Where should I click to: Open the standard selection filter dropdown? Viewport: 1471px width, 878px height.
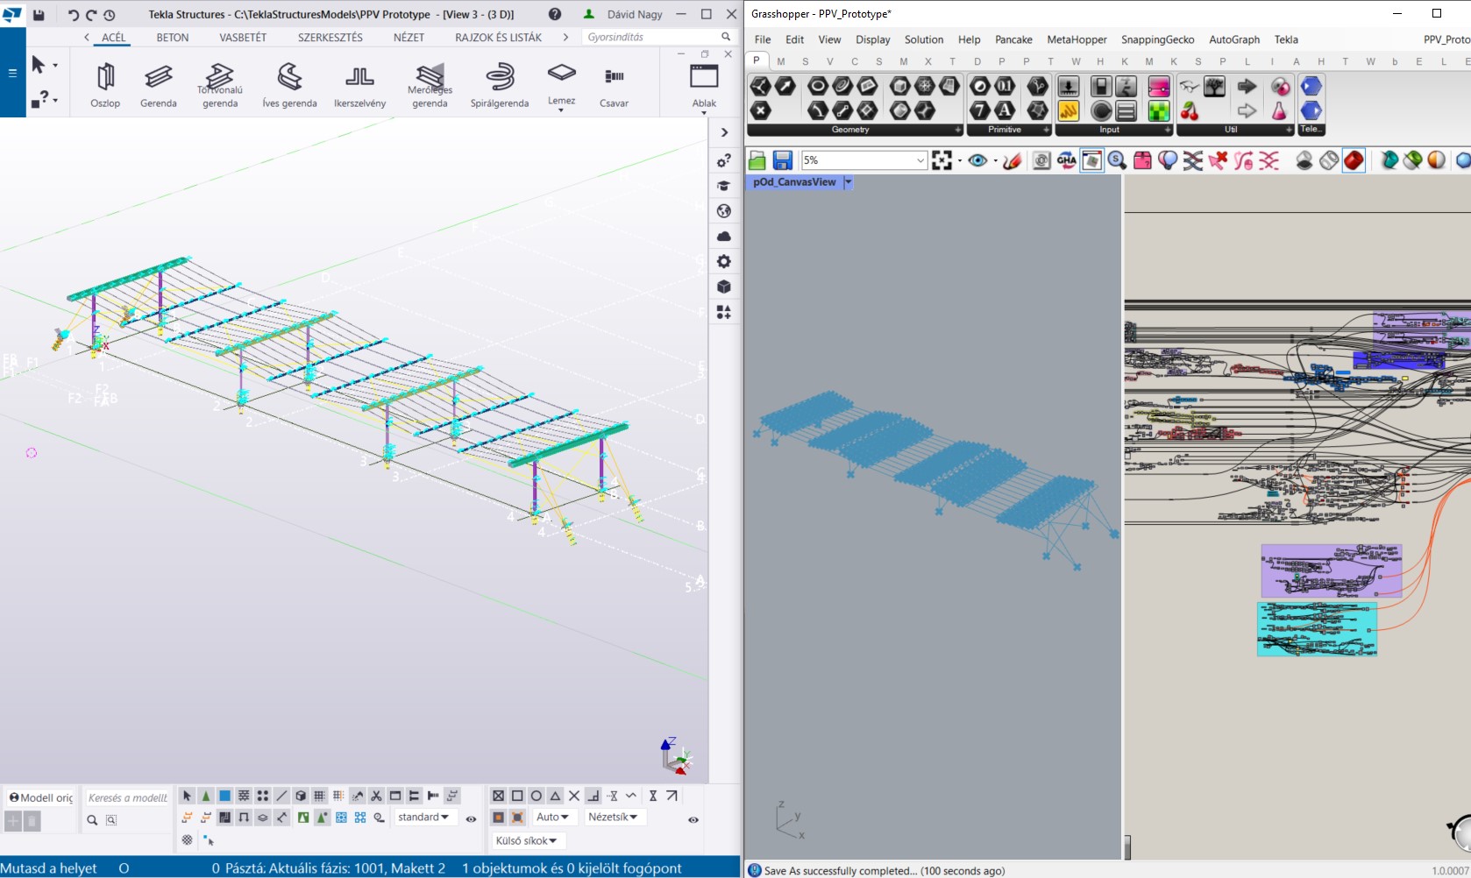(423, 817)
